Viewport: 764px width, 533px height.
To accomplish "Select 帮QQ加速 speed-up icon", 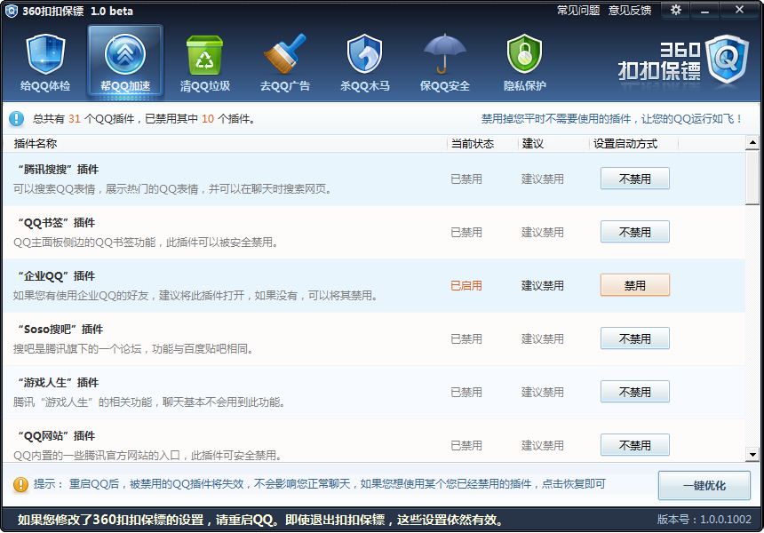I will click(125, 53).
